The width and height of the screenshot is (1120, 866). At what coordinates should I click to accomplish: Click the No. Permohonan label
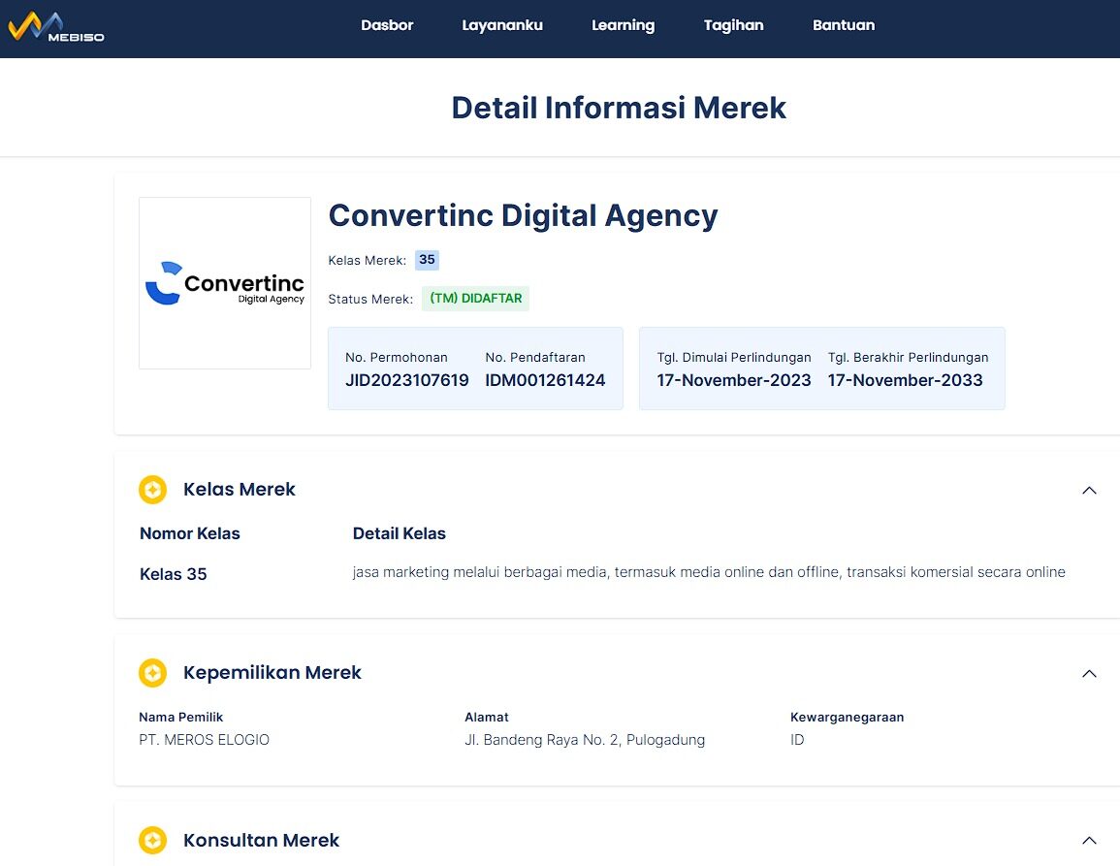click(397, 357)
